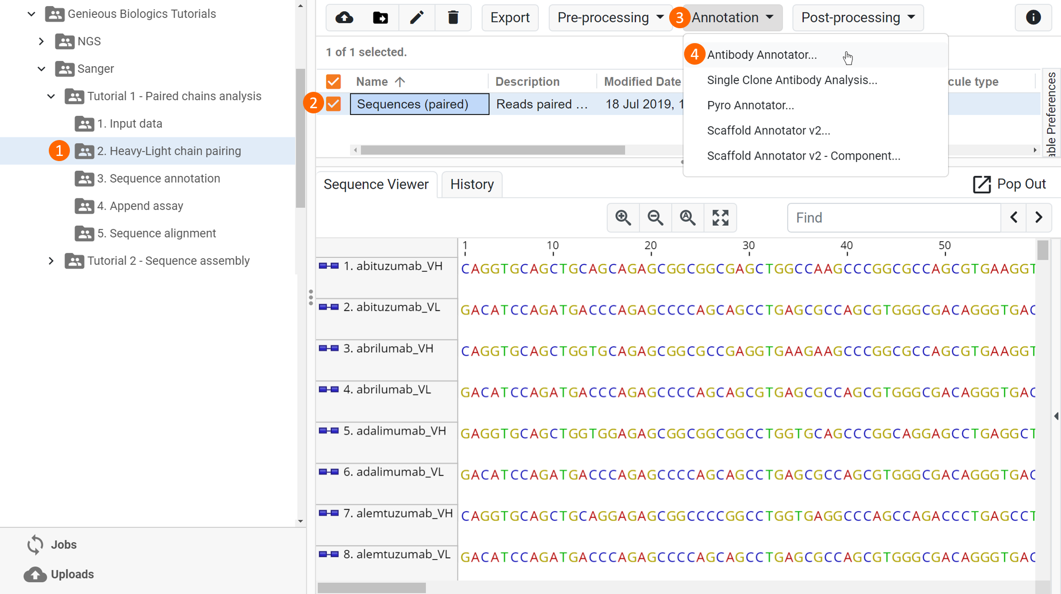Expand the NGS folder
This screenshot has width=1061, height=594.
[x=42, y=42]
